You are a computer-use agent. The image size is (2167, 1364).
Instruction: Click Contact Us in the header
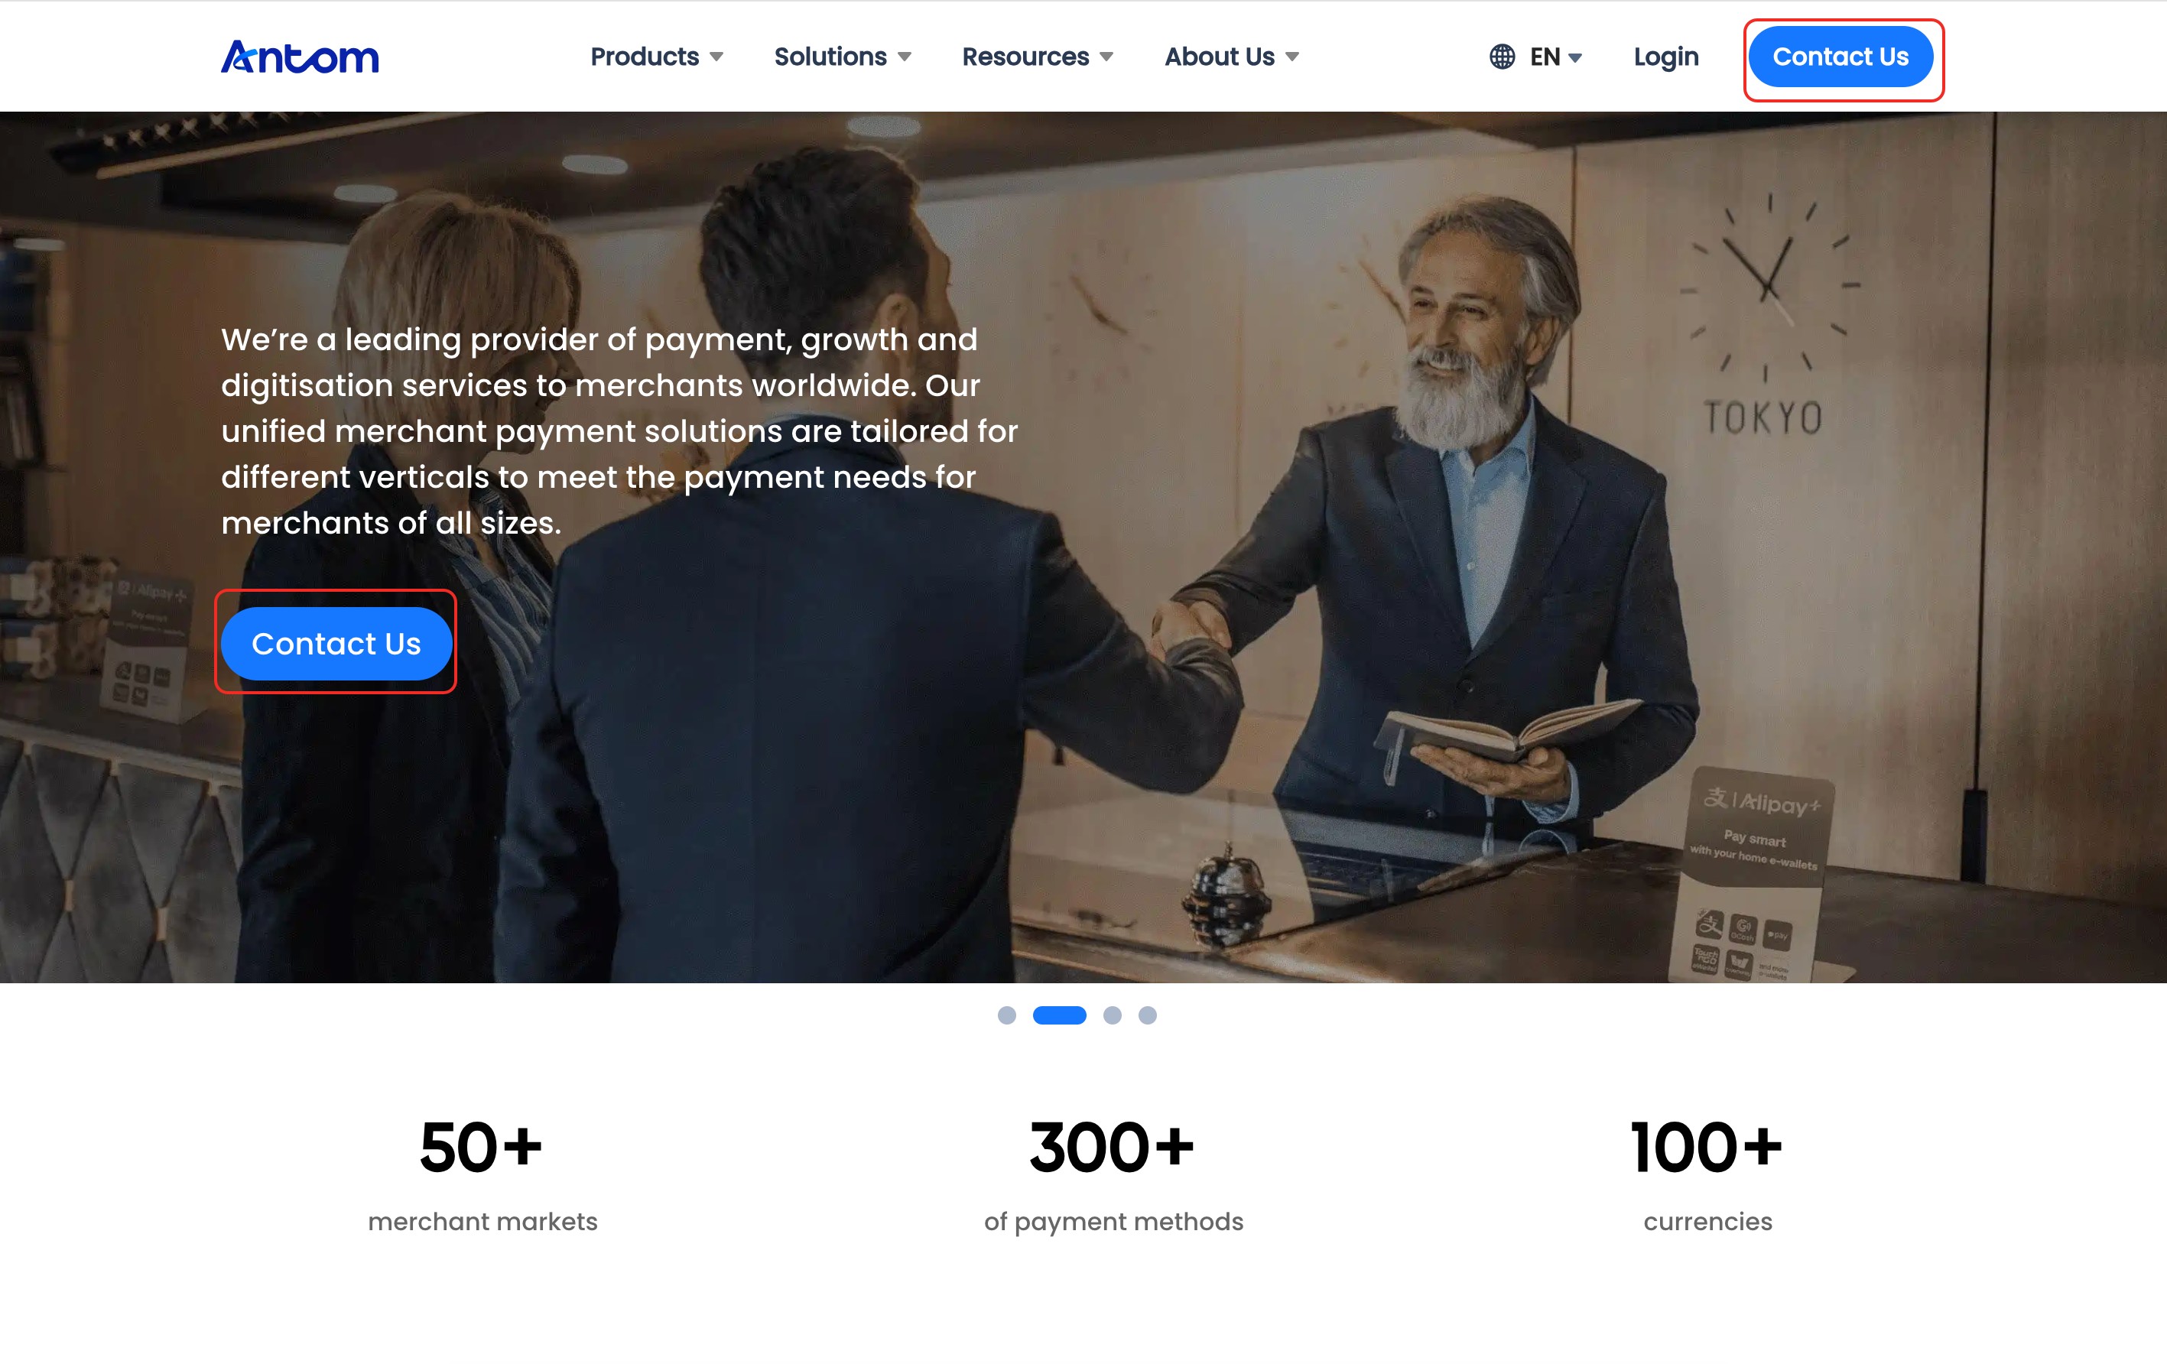(x=1840, y=57)
